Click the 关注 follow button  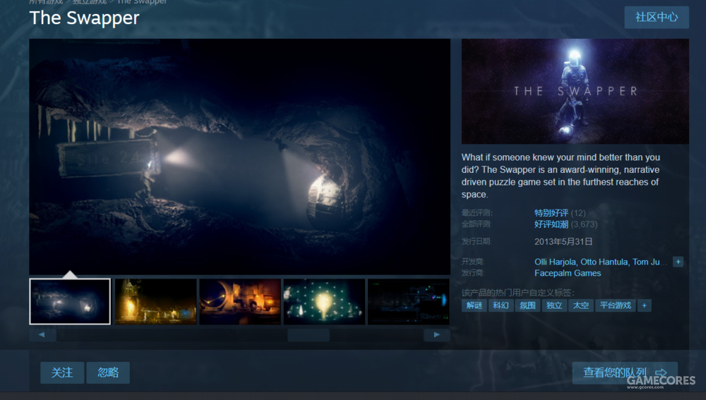coord(62,372)
